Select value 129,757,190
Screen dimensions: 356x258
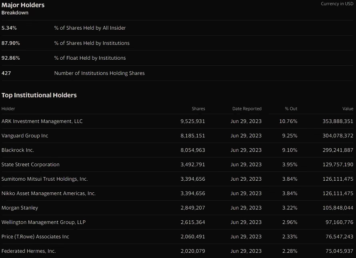pyautogui.click(x=338, y=165)
